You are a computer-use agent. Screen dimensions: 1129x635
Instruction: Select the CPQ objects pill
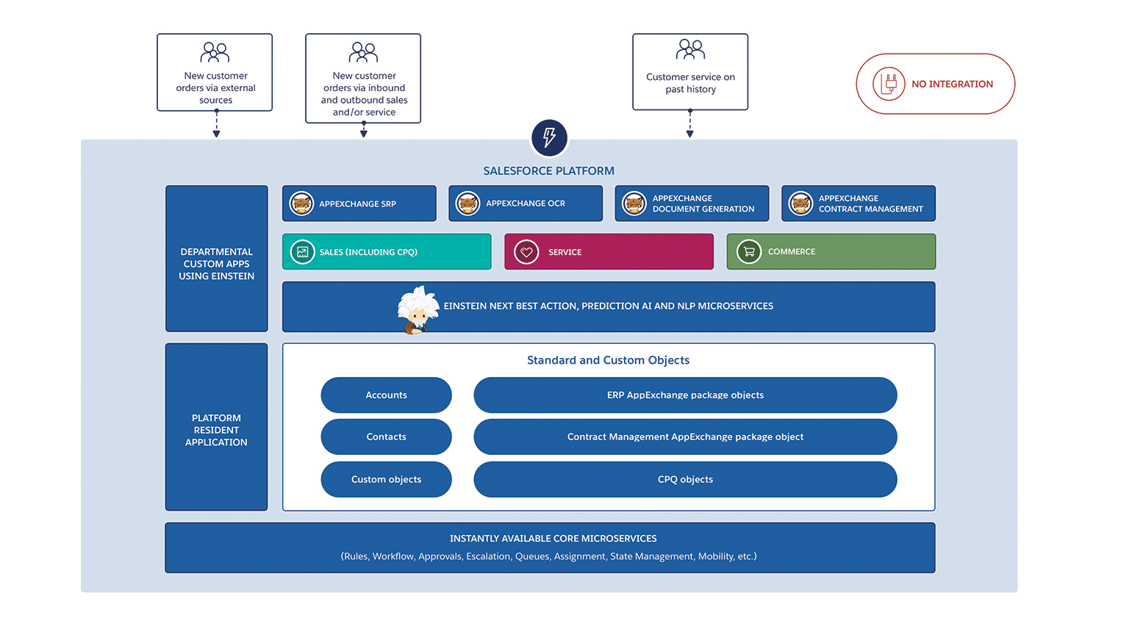tap(685, 479)
